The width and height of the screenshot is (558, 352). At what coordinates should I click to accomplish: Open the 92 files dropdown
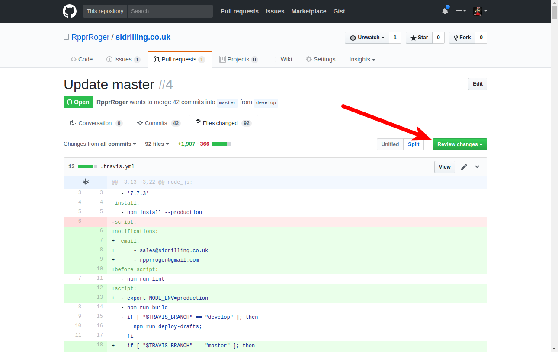[157, 144]
